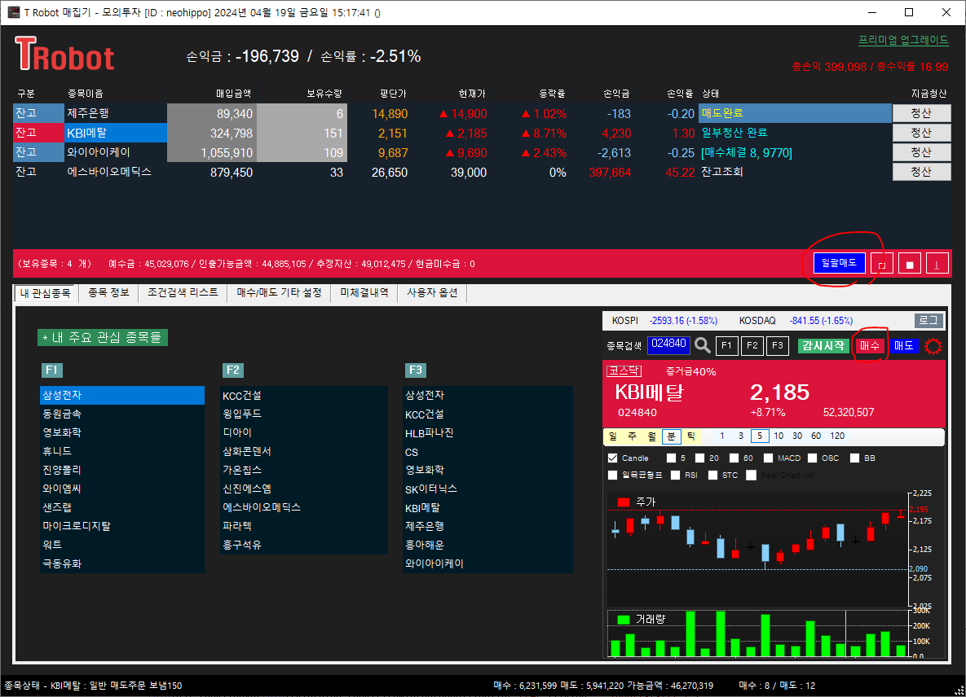The image size is (966, 697).
Task: Open the 사용자 옵션 tab
Action: coord(432,292)
